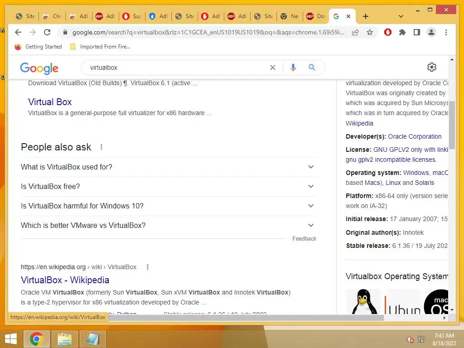Open the Windows Start menu
This screenshot has height=348, width=464.
tap(11, 339)
